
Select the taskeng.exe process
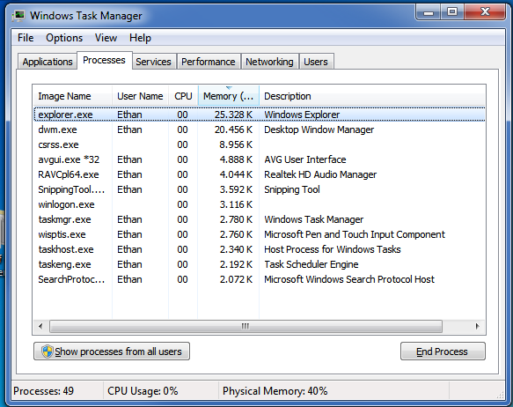pos(259,264)
